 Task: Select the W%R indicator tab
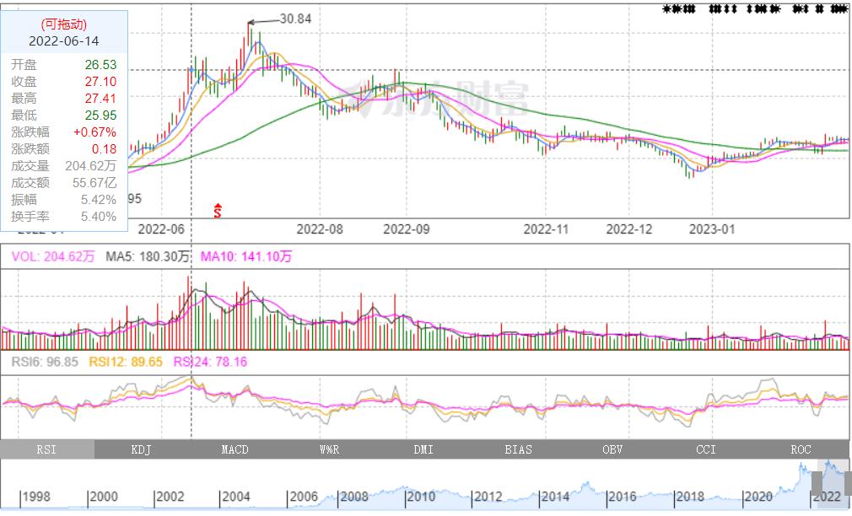pos(330,449)
